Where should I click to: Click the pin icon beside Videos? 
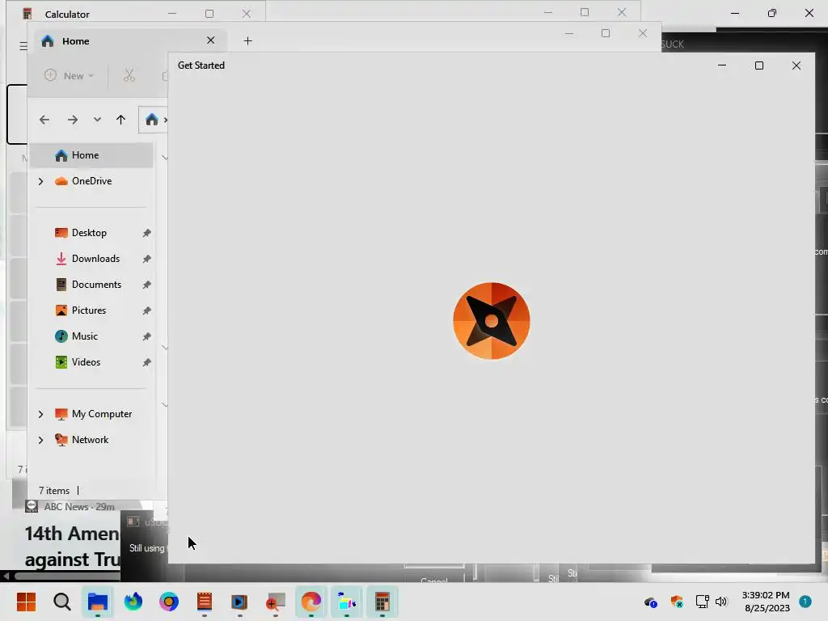coord(147,362)
